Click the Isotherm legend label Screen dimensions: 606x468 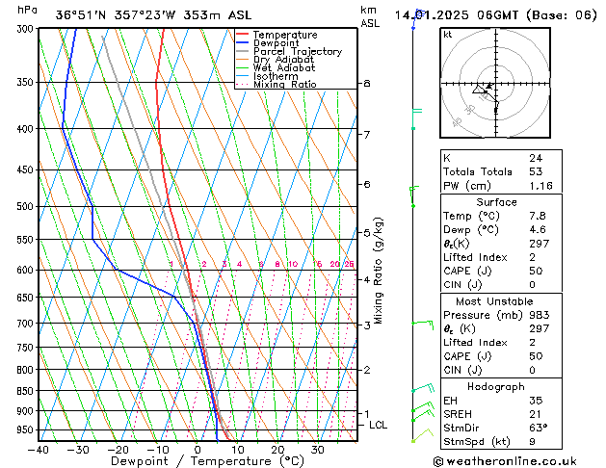click(x=276, y=76)
